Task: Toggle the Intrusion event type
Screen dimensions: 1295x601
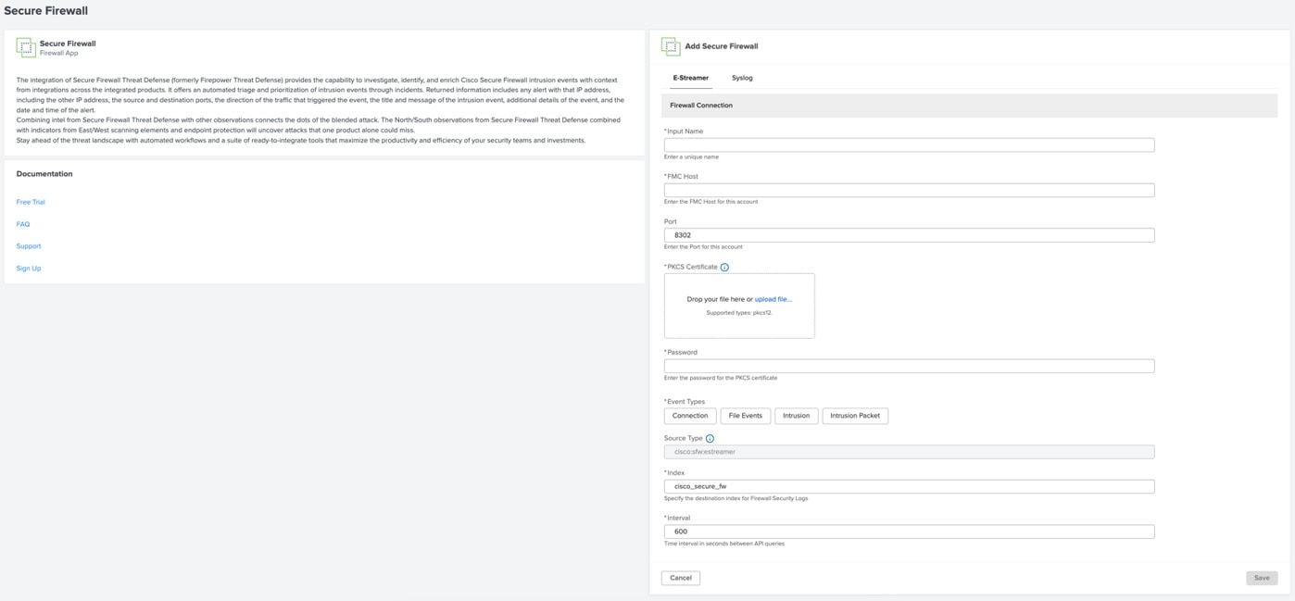Action: click(x=796, y=416)
